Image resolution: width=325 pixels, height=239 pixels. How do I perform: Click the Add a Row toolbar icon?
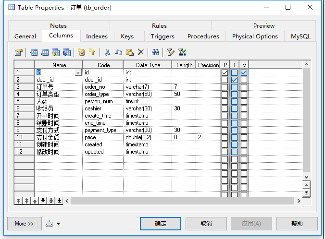coord(45,52)
